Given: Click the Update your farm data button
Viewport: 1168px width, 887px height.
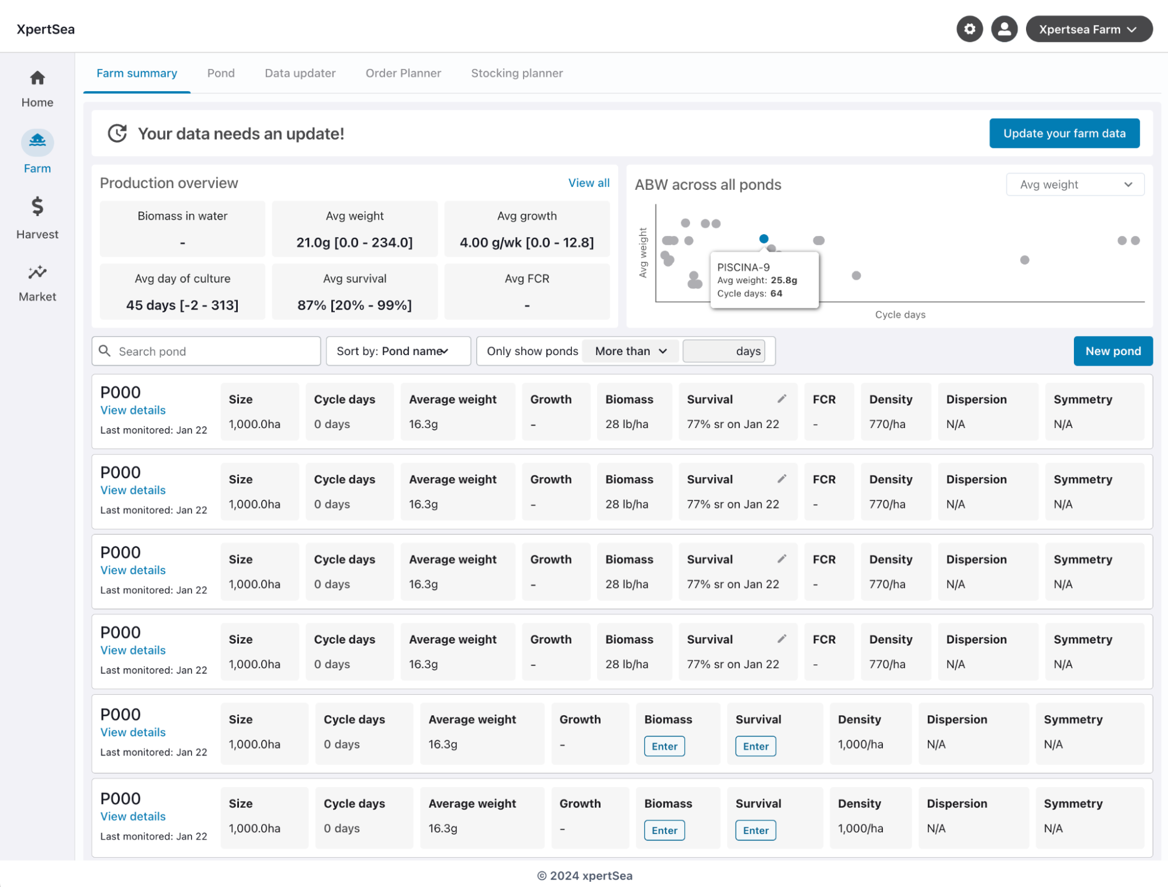Looking at the screenshot, I should [x=1064, y=133].
